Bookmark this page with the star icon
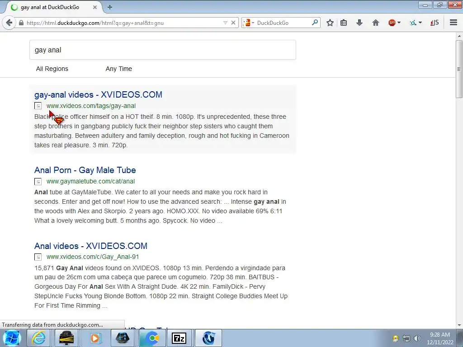Viewport: 463px width, 347px height. (x=330, y=23)
